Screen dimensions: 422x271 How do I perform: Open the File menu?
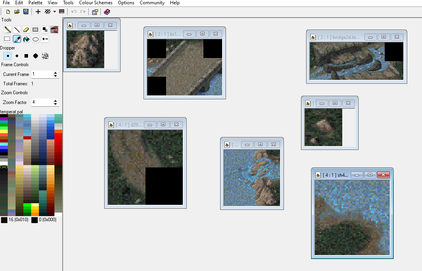(6, 3)
